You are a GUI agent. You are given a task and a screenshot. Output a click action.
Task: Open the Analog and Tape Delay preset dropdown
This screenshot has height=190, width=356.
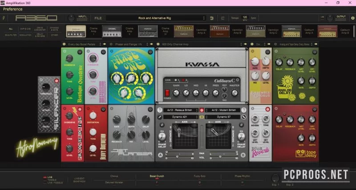[x=296, y=44]
